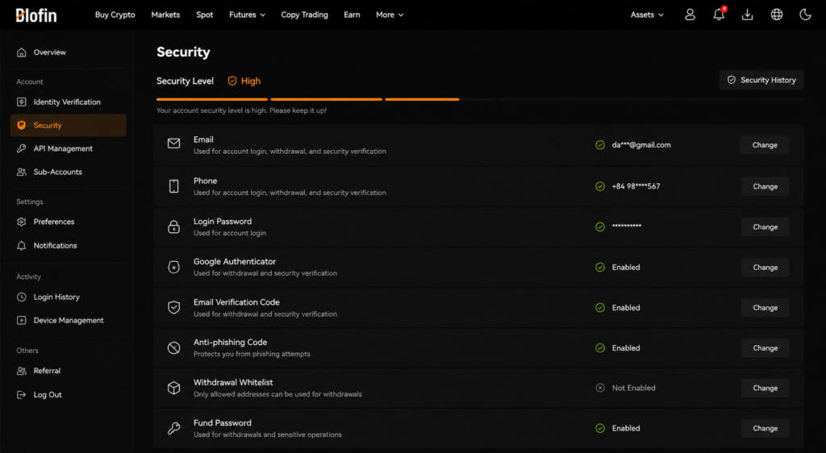826x453 pixels.
Task: Click the sidebar Notifications bell icon
Action: pyautogui.click(x=22, y=246)
